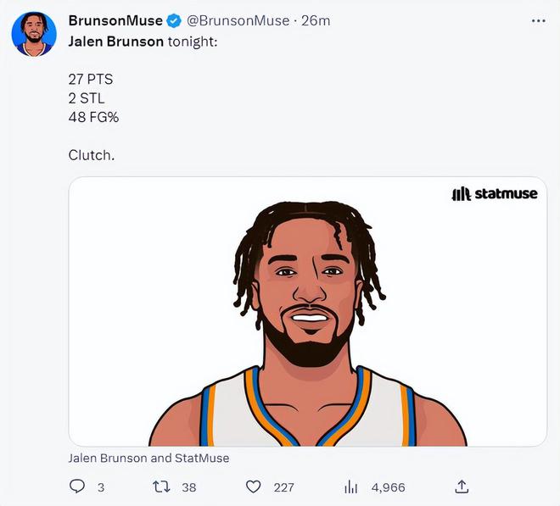
Task: Click the bold Jalen Brunson text in tweet
Action: click(x=115, y=42)
